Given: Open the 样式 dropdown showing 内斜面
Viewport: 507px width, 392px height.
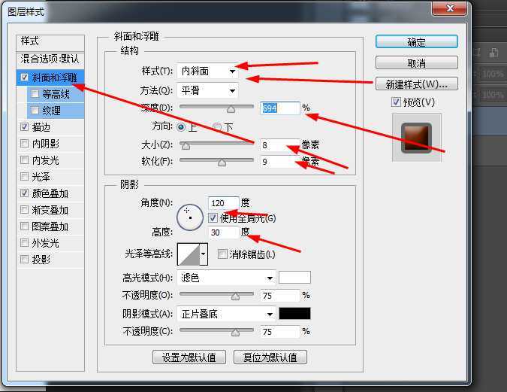Looking at the screenshot, I should coord(208,71).
